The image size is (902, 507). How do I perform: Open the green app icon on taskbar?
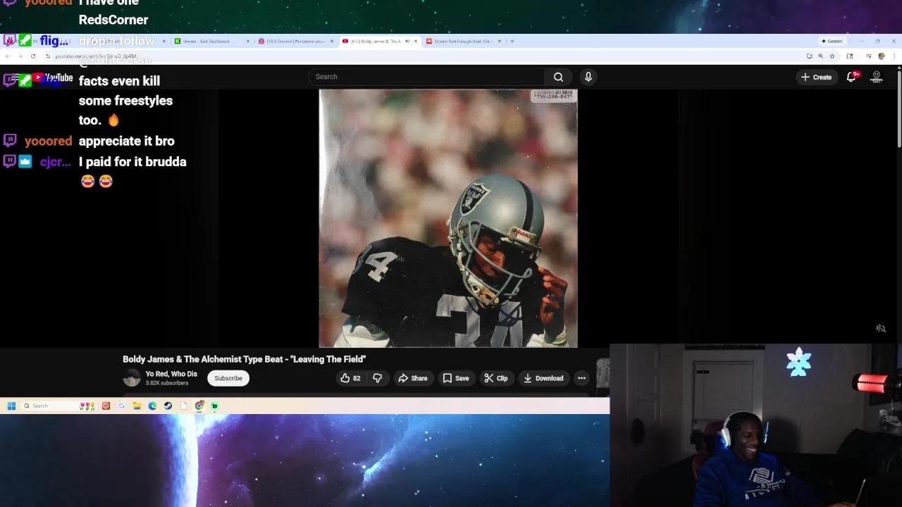(215, 406)
